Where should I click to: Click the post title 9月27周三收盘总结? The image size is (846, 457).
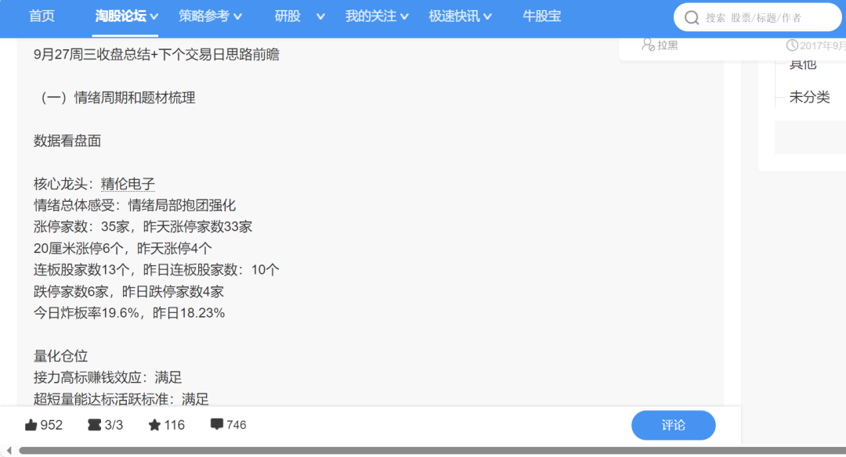pyautogui.click(x=94, y=55)
